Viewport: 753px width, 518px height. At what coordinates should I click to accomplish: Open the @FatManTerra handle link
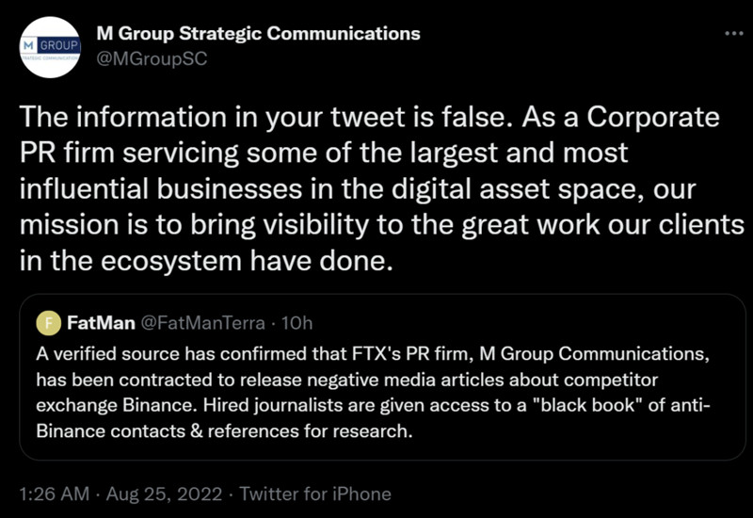[200, 323]
